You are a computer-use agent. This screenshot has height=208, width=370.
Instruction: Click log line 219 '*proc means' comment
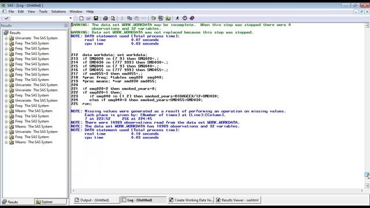114,81
